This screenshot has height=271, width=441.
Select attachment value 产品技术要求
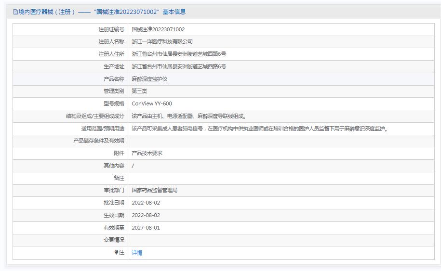tap(147, 154)
